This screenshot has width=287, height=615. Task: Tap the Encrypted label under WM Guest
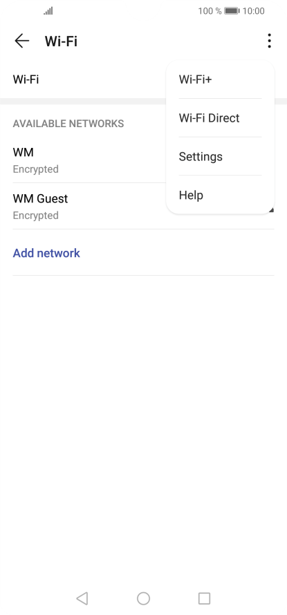click(x=36, y=216)
